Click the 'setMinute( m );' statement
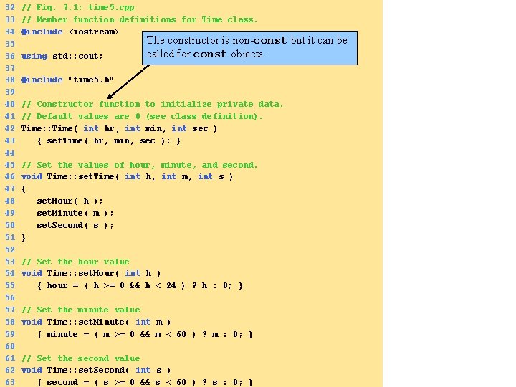This screenshot has width=516, height=387. point(75,214)
